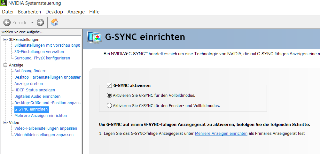Open 3D-Einstellungen verwalten
This screenshot has width=320, height=154.
pyautogui.click(x=39, y=52)
